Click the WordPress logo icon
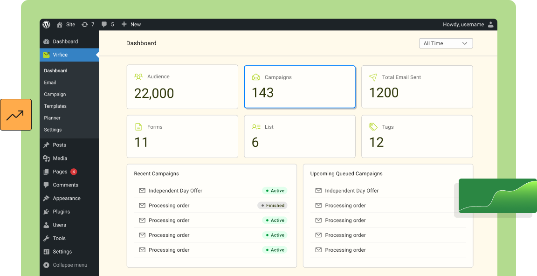This screenshot has height=276, width=537. coord(46,25)
